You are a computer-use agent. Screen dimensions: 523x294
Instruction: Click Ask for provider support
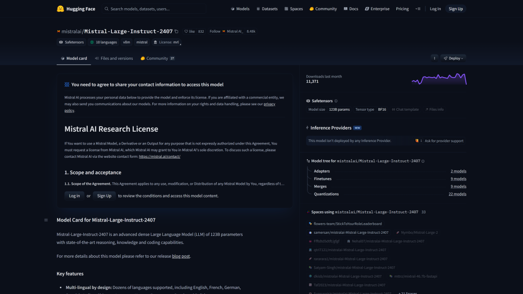(x=444, y=141)
